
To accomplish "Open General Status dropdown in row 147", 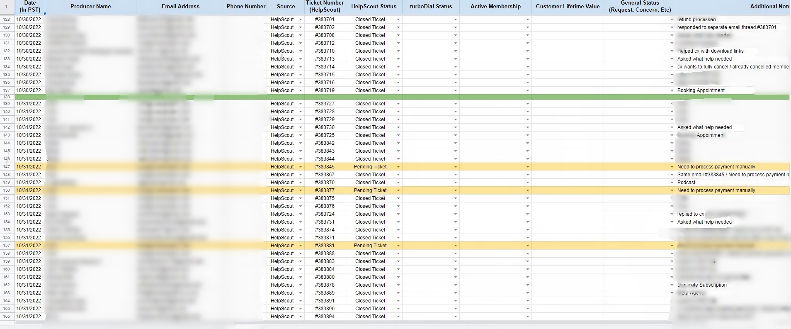I will (x=672, y=167).
